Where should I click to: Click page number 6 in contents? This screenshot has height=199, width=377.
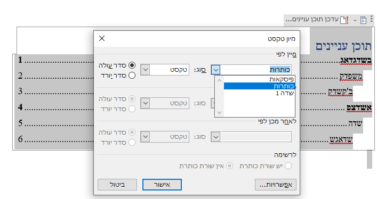coord(20,139)
